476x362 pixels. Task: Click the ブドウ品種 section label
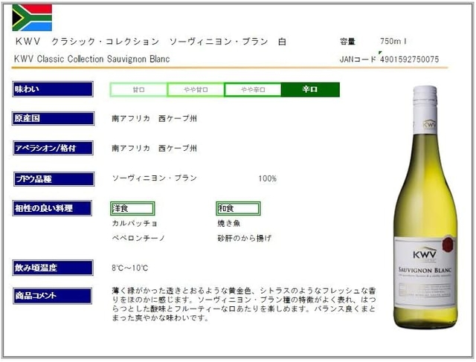pos(54,179)
